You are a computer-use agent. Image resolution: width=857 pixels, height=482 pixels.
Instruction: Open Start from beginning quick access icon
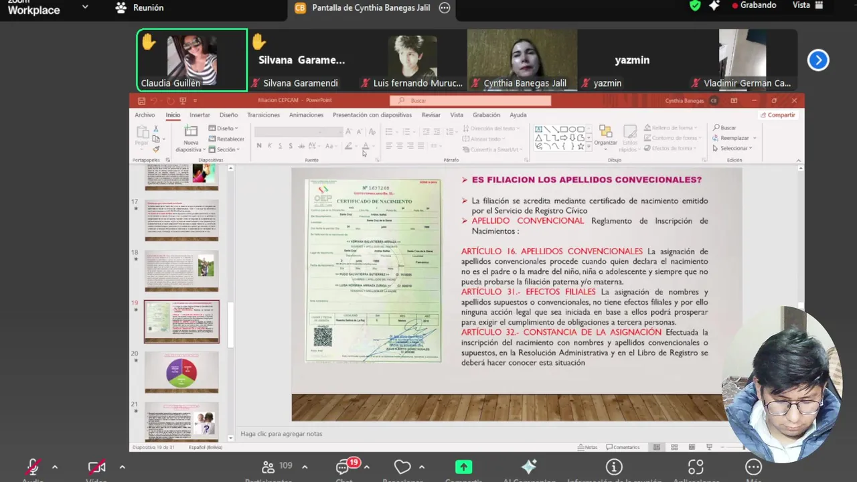click(183, 100)
